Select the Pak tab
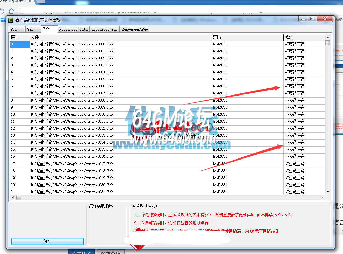343x254 pixels. (x=49, y=29)
